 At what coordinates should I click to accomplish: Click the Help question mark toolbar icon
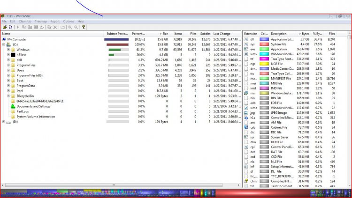83,27
